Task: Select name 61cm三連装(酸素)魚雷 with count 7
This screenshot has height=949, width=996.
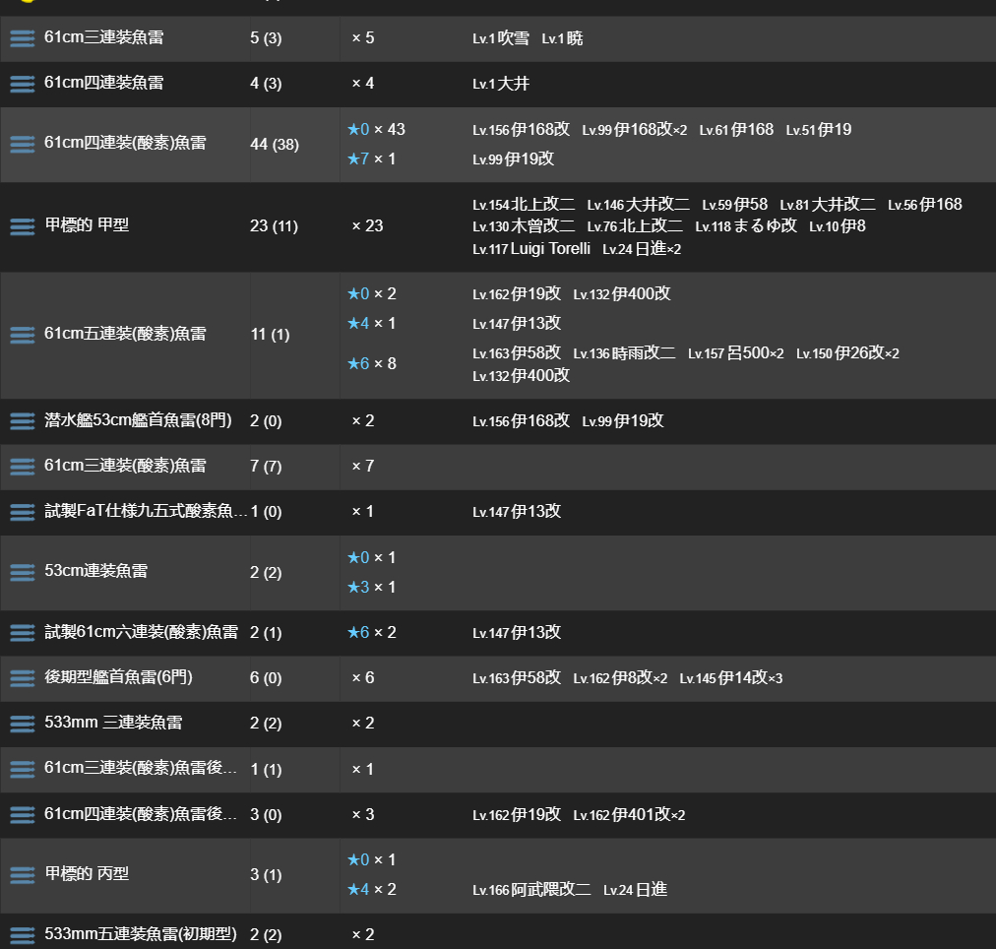Action: [125, 466]
